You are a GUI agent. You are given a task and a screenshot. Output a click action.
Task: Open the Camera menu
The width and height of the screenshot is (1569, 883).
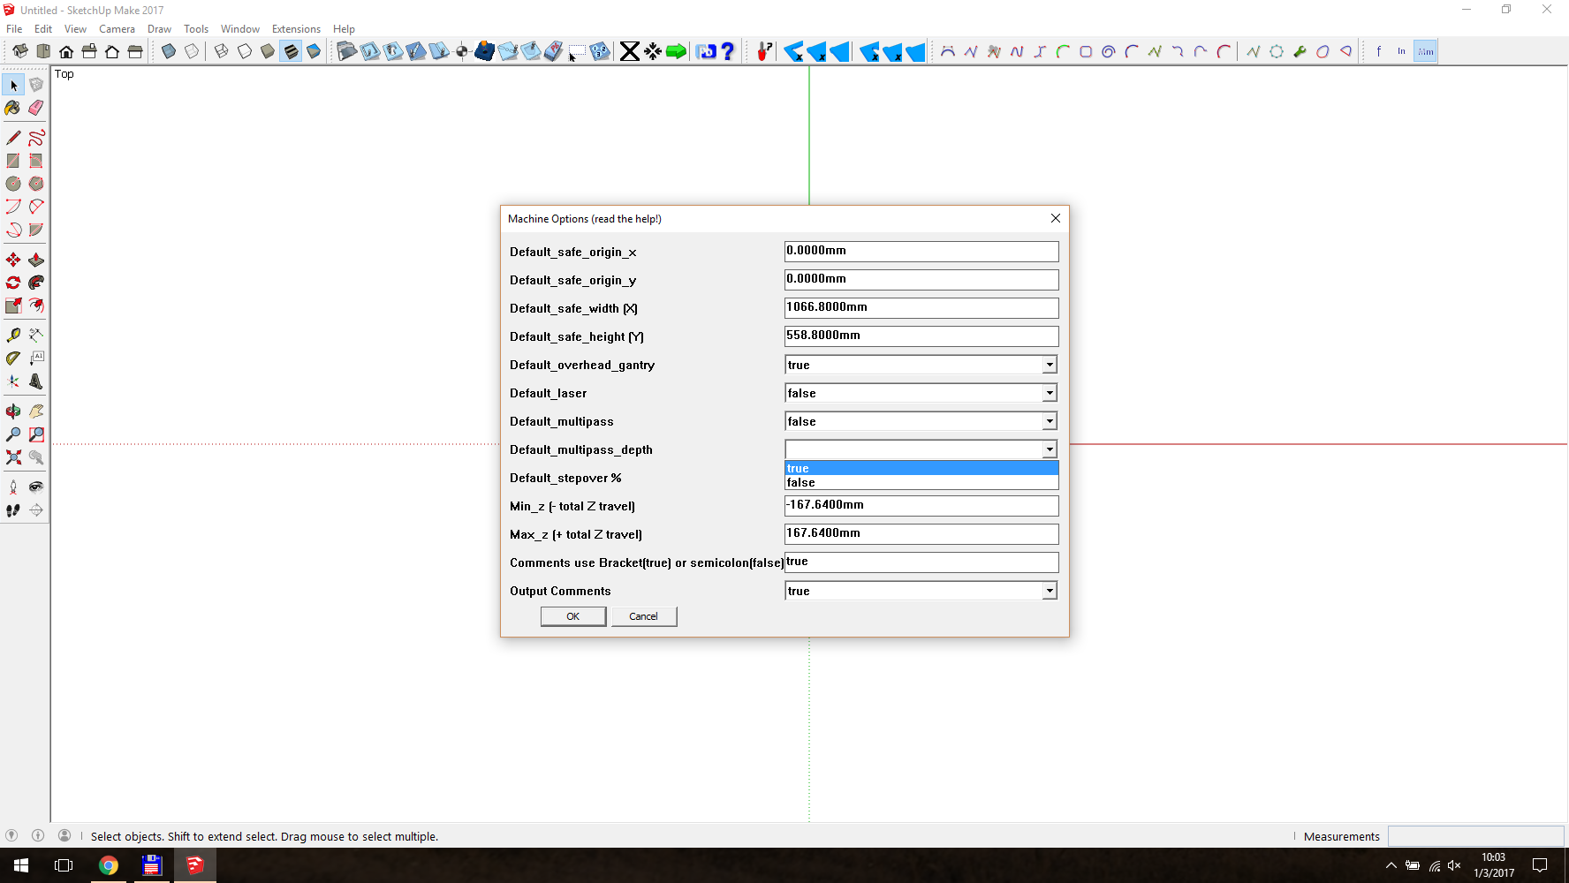[117, 29]
